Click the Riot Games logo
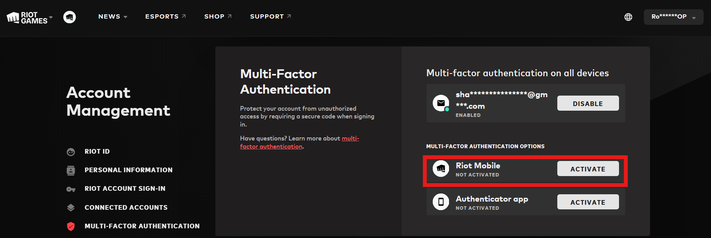 point(27,17)
